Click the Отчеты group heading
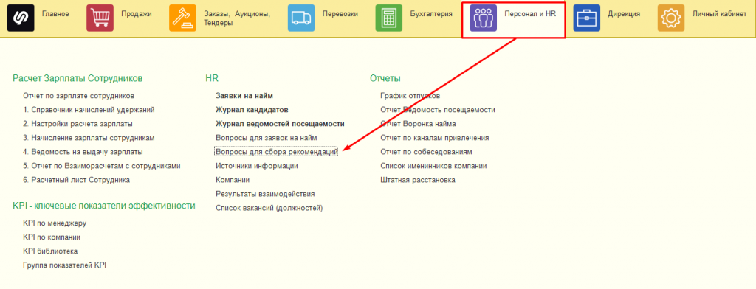 point(385,78)
